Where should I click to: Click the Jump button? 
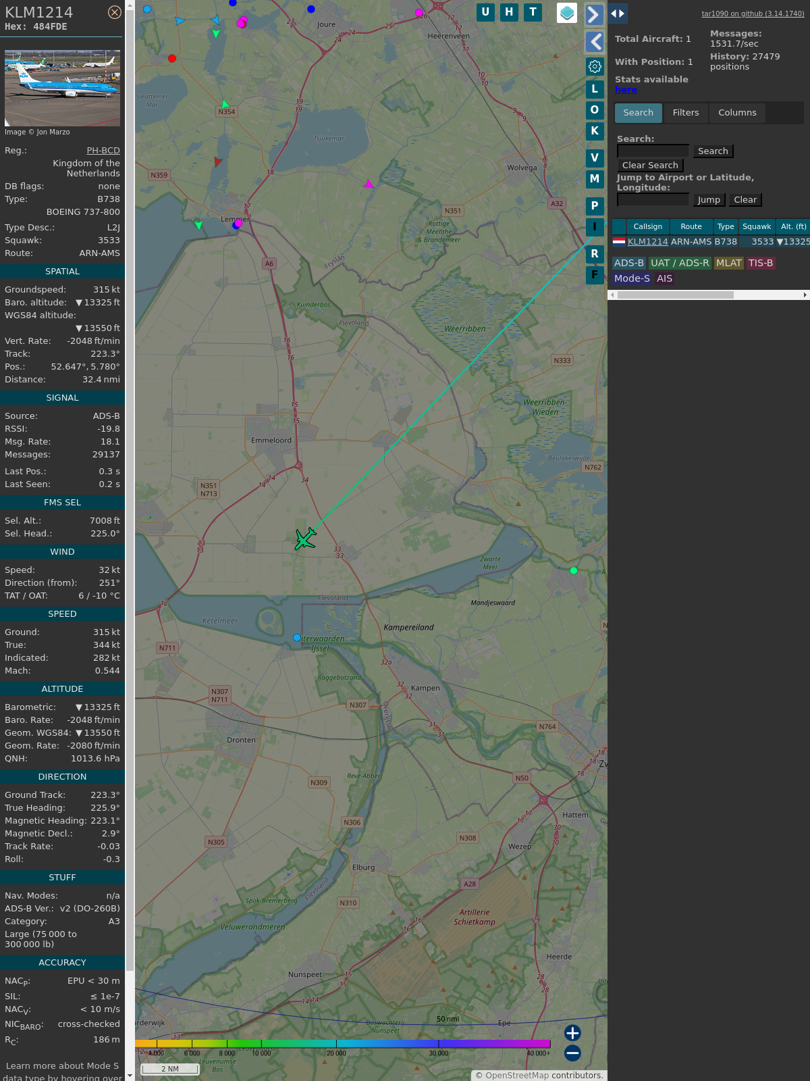point(709,200)
